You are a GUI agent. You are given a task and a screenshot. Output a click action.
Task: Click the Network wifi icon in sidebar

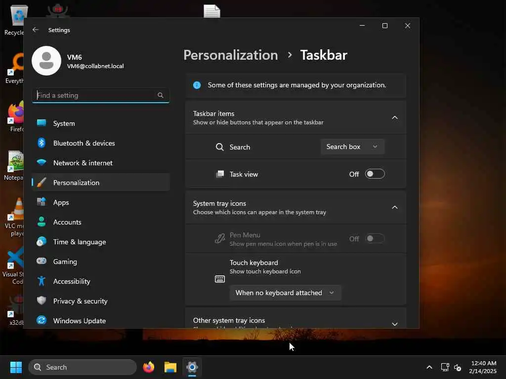click(42, 162)
